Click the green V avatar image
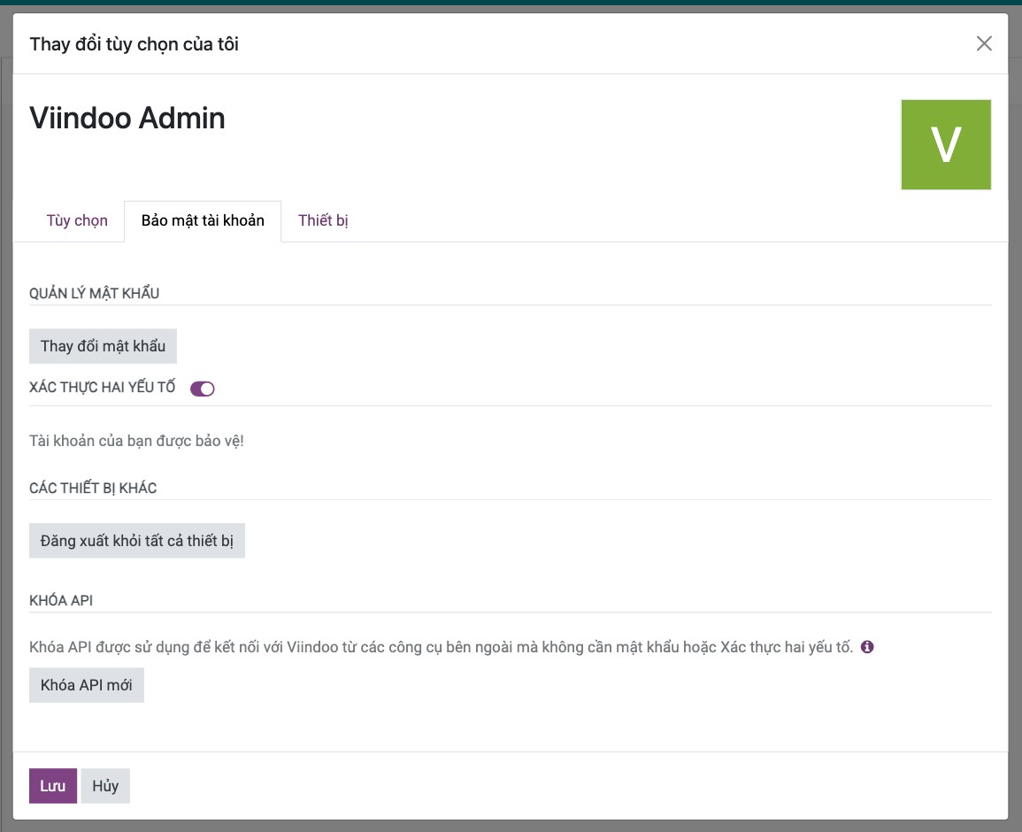The width and height of the screenshot is (1022, 832). (x=947, y=145)
